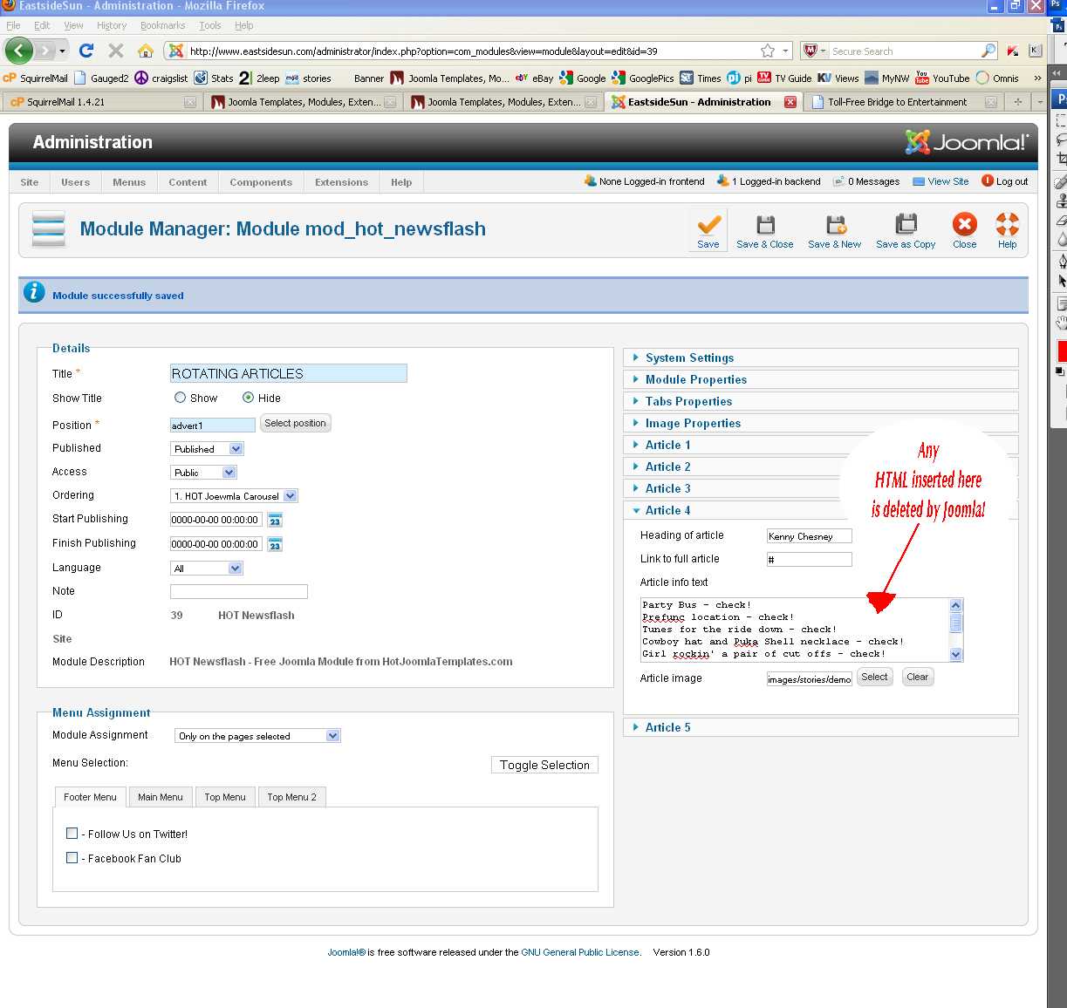1067x1008 pixels.
Task: Click the Title input field
Action: pyautogui.click(x=288, y=373)
